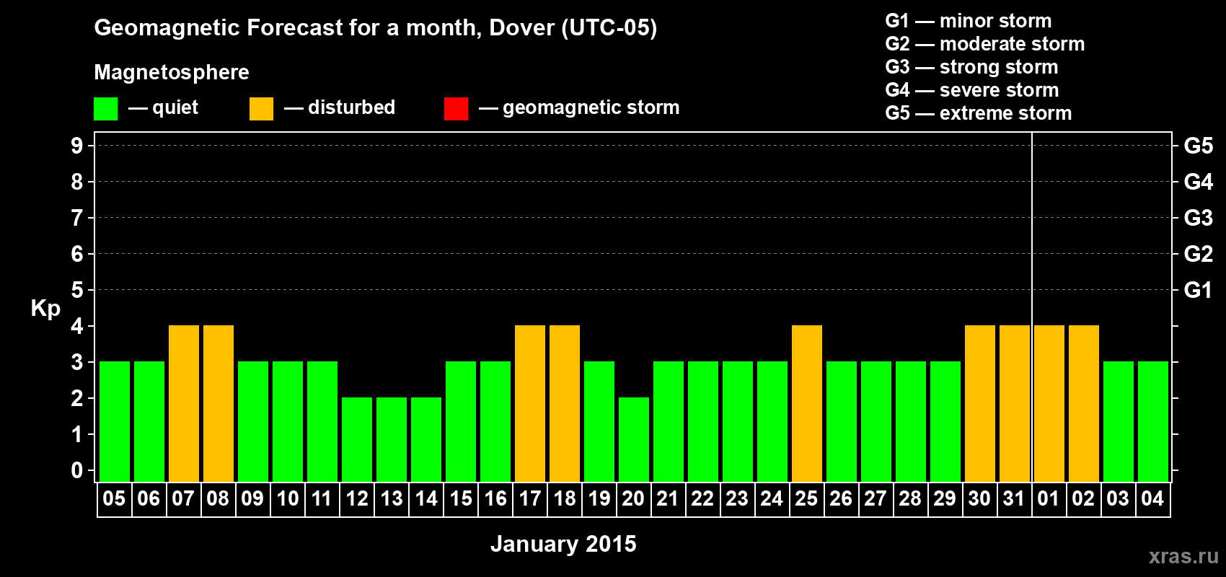The width and height of the screenshot is (1226, 577).
Task: Click the y-axis value 0
Action: [x=77, y=470]
